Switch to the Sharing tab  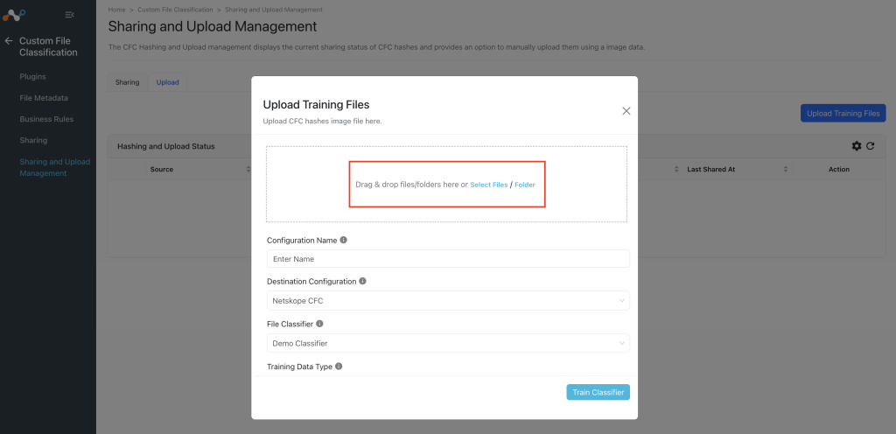(128, 82)
